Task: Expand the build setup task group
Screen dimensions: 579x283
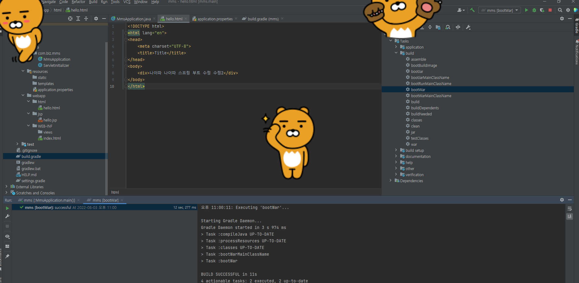Action: click(396, 150)
